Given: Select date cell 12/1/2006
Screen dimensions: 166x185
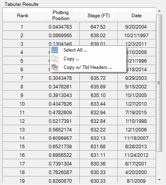Looking at the screenshot, I should 137,129.
